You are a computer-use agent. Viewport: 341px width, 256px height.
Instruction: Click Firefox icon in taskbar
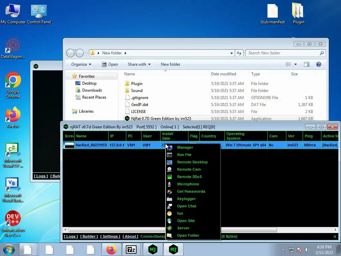[x=111, y=249]
